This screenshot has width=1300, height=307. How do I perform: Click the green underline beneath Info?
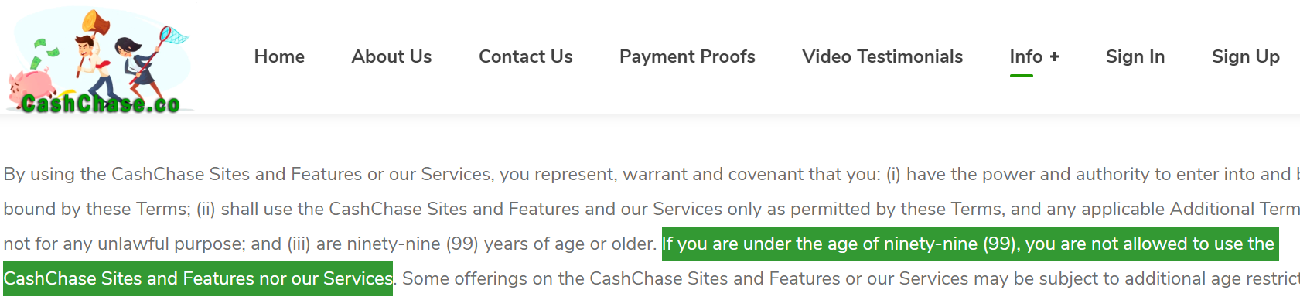(1022, 76)
